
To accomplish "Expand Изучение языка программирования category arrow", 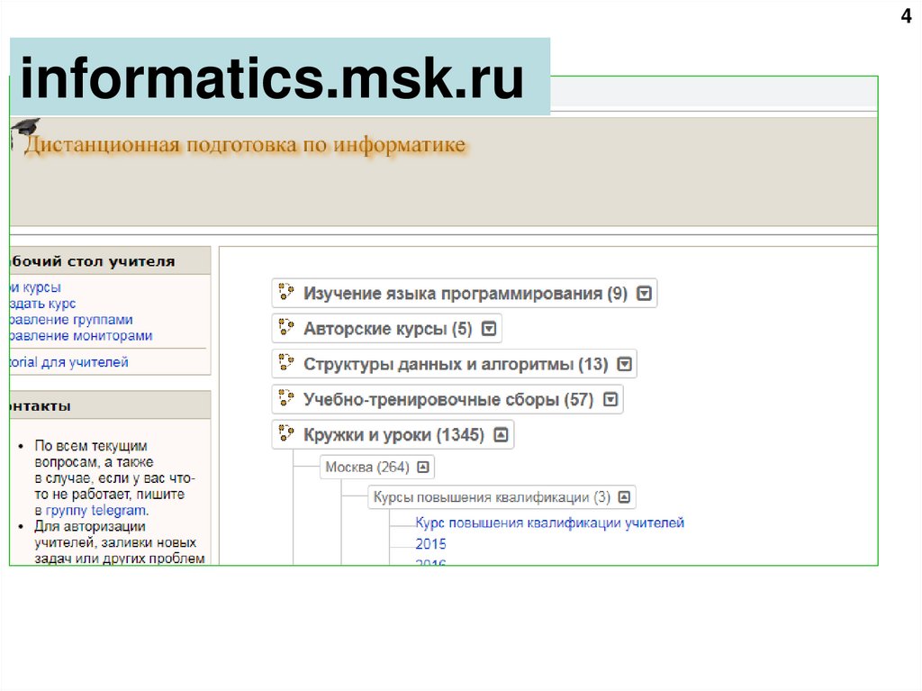I will [644, 294].
